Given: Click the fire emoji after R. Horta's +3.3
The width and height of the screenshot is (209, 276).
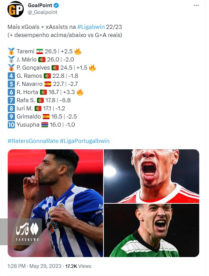Looking at the screenshot, I should point(80,92).
